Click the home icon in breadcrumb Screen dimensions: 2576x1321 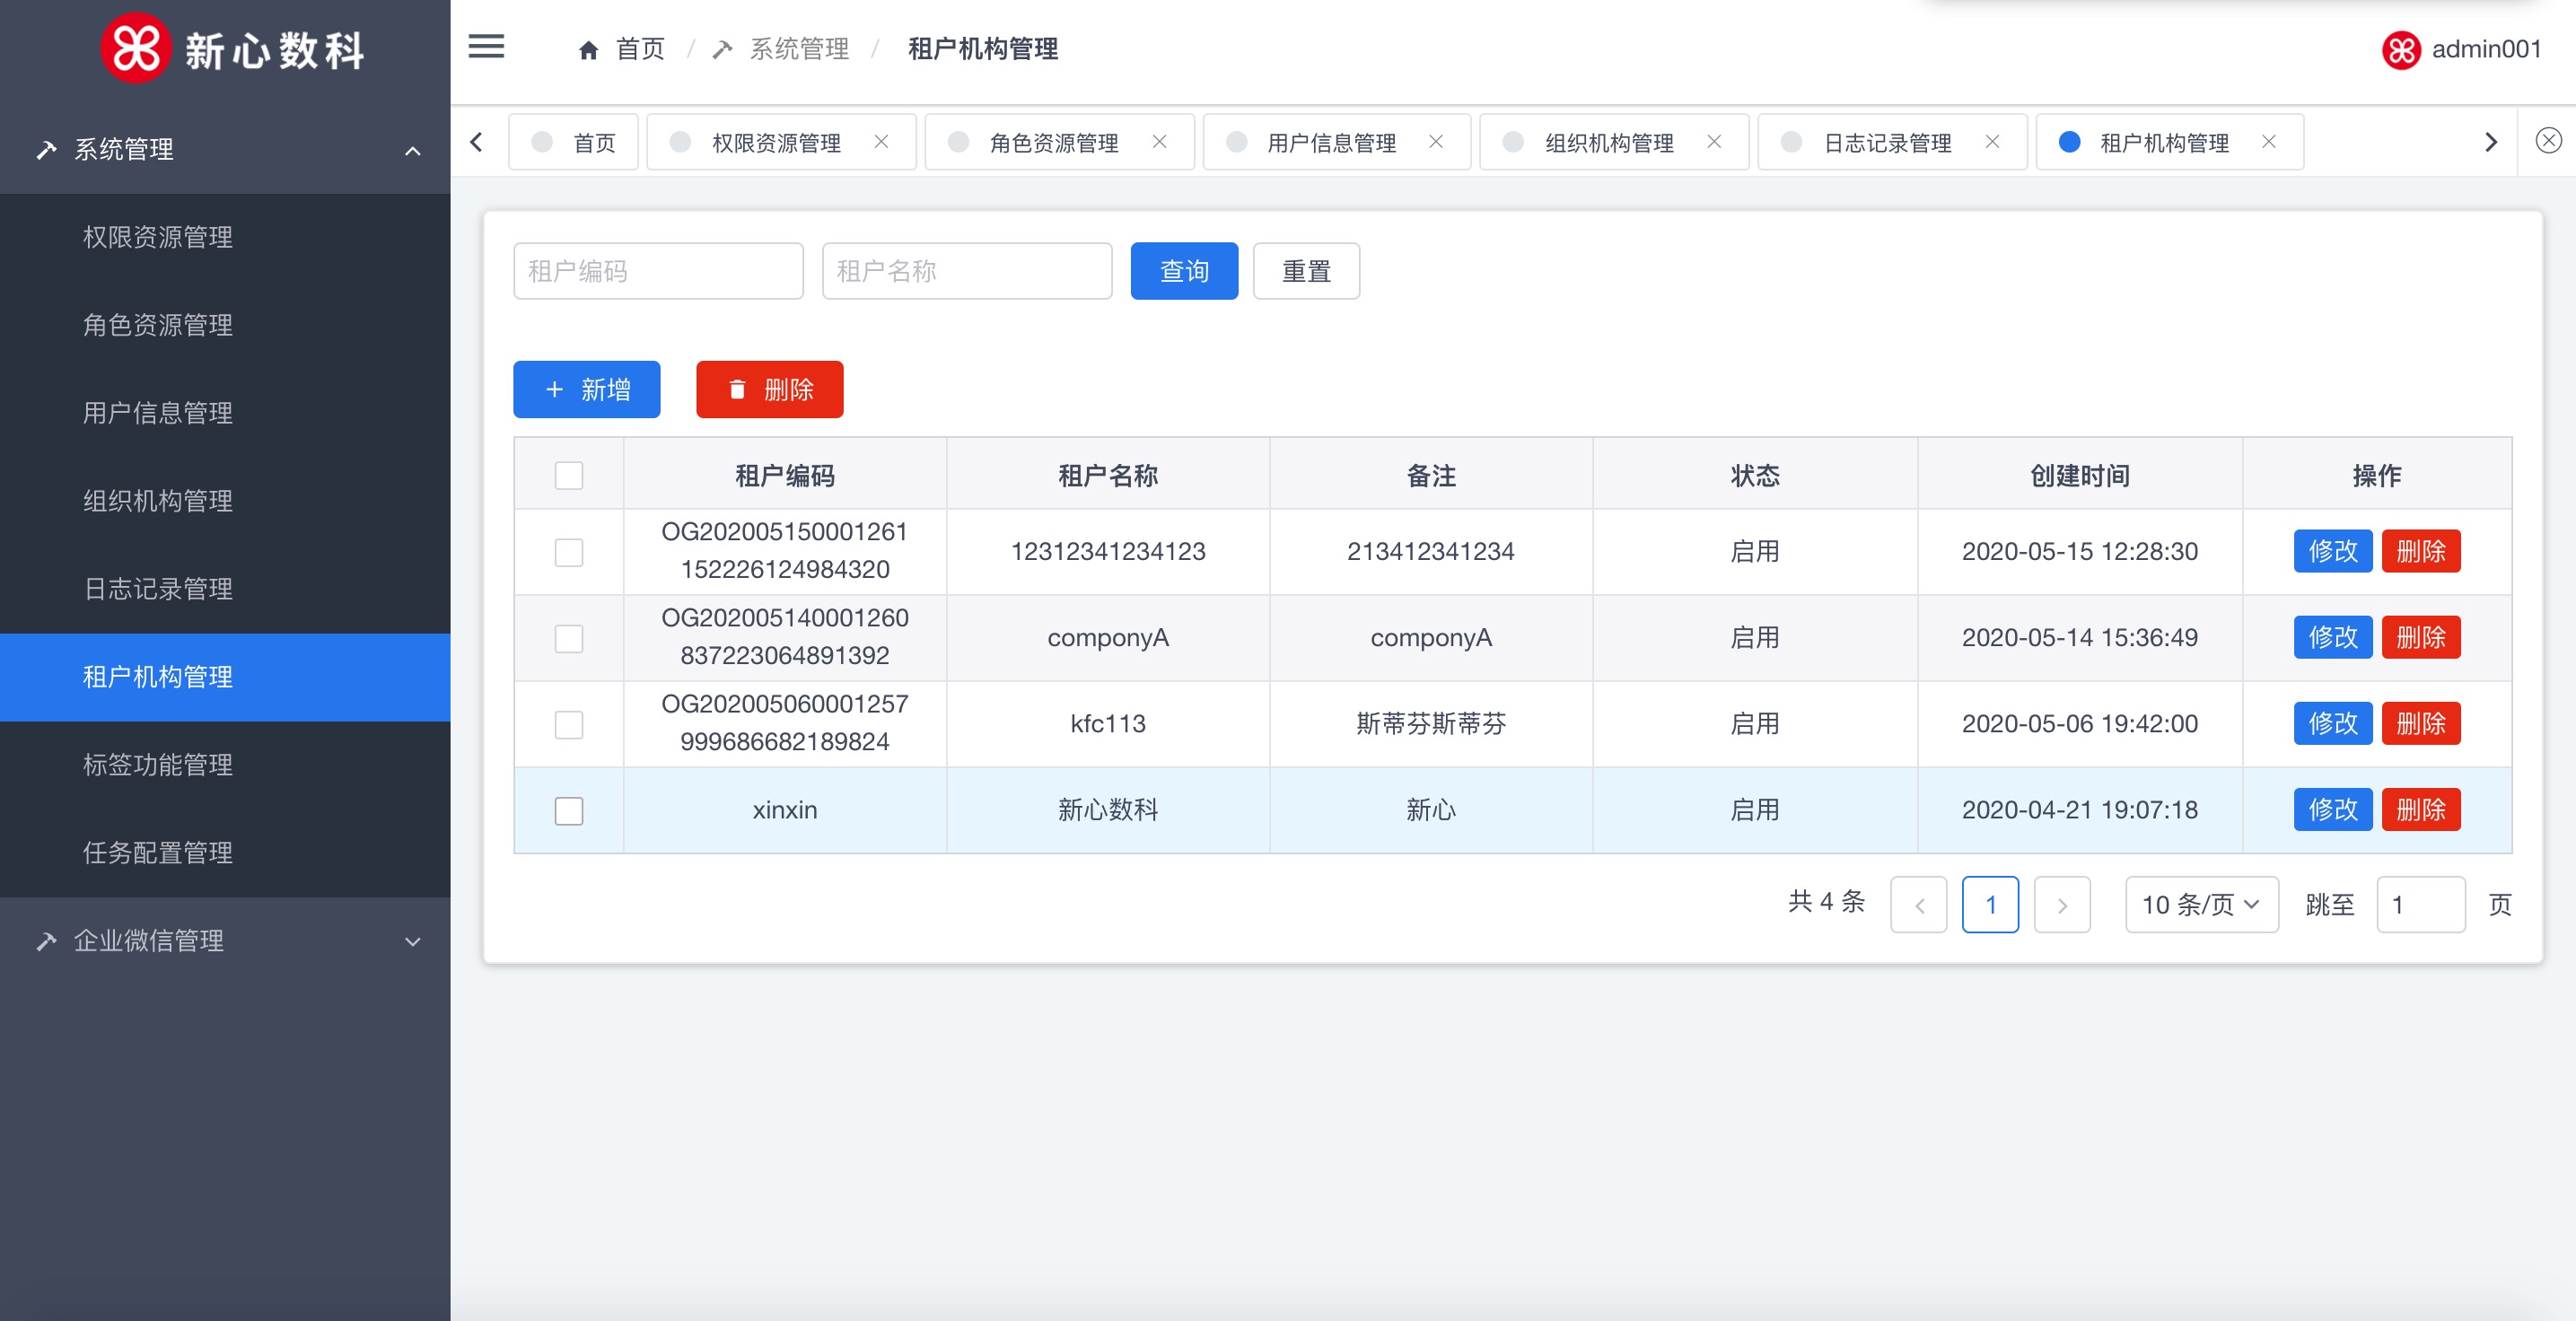tap(588, 50)
